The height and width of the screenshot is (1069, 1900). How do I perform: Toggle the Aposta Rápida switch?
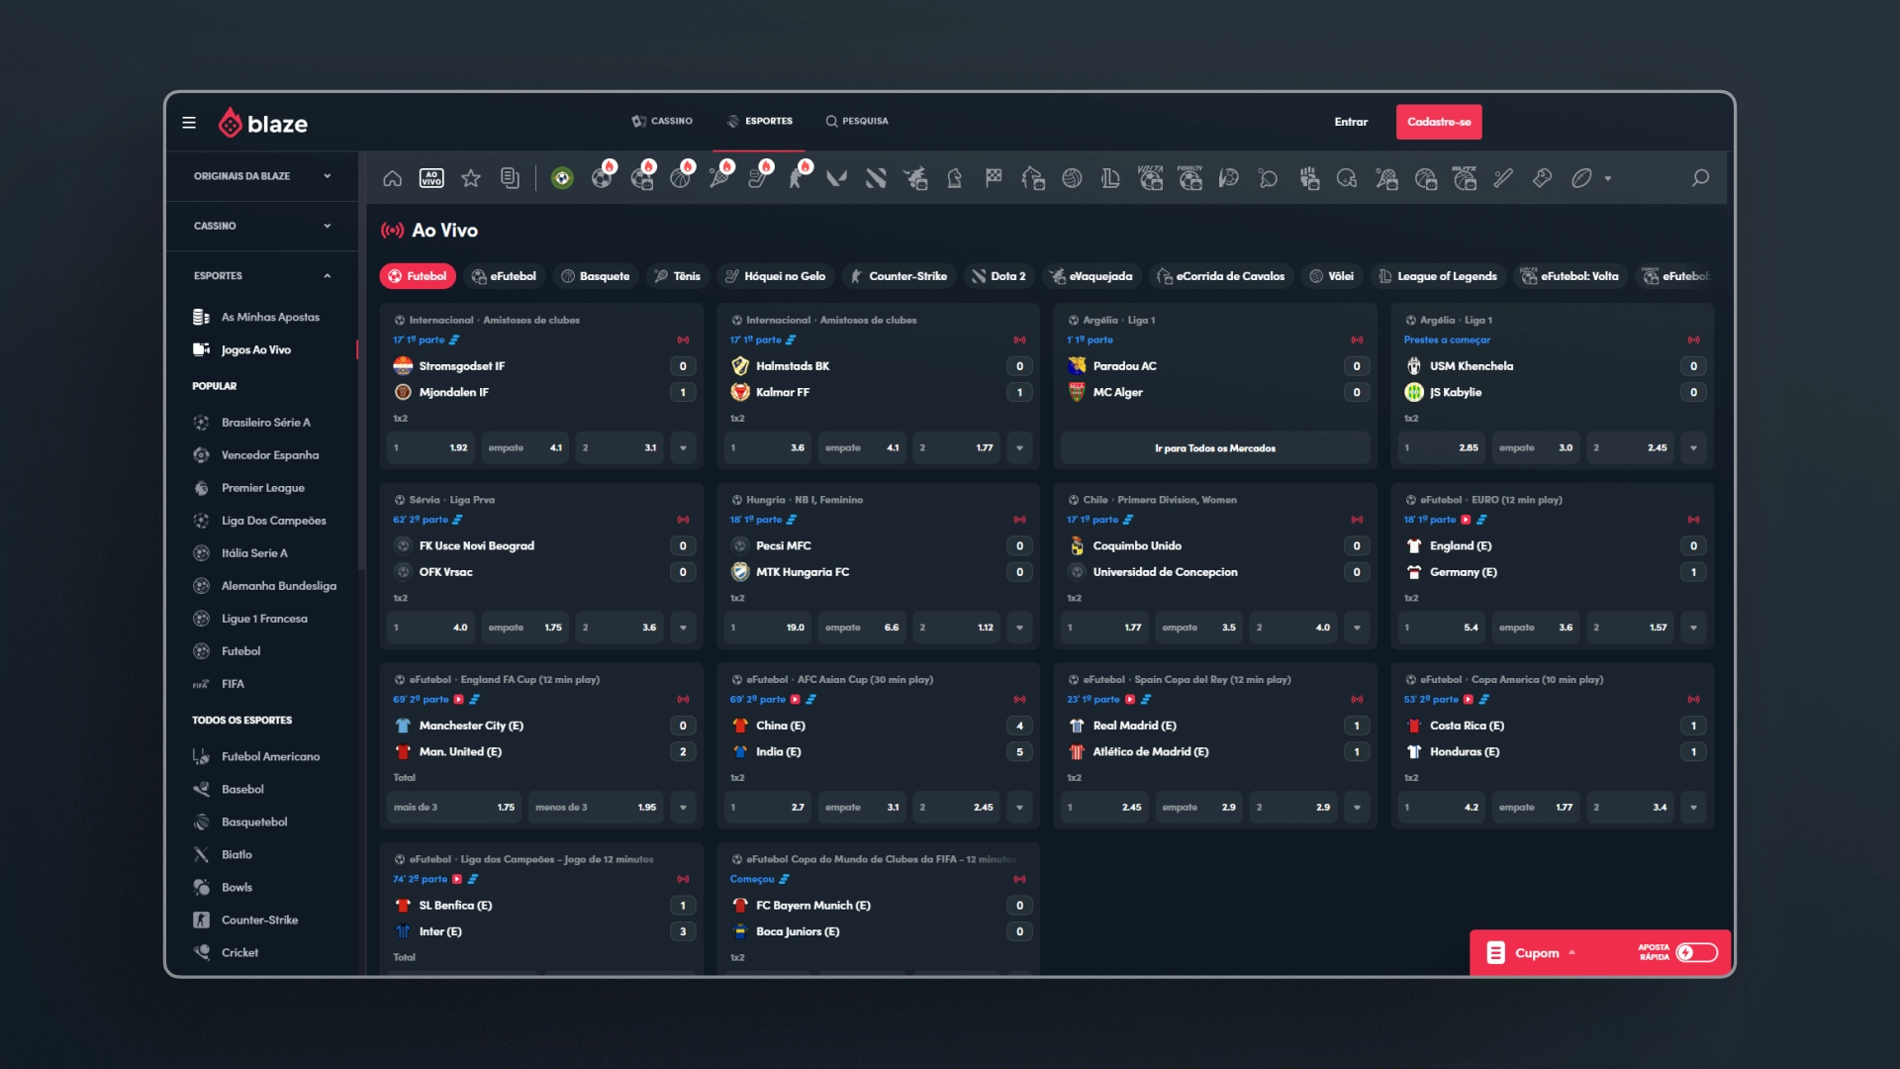[x=1696, y=952]
